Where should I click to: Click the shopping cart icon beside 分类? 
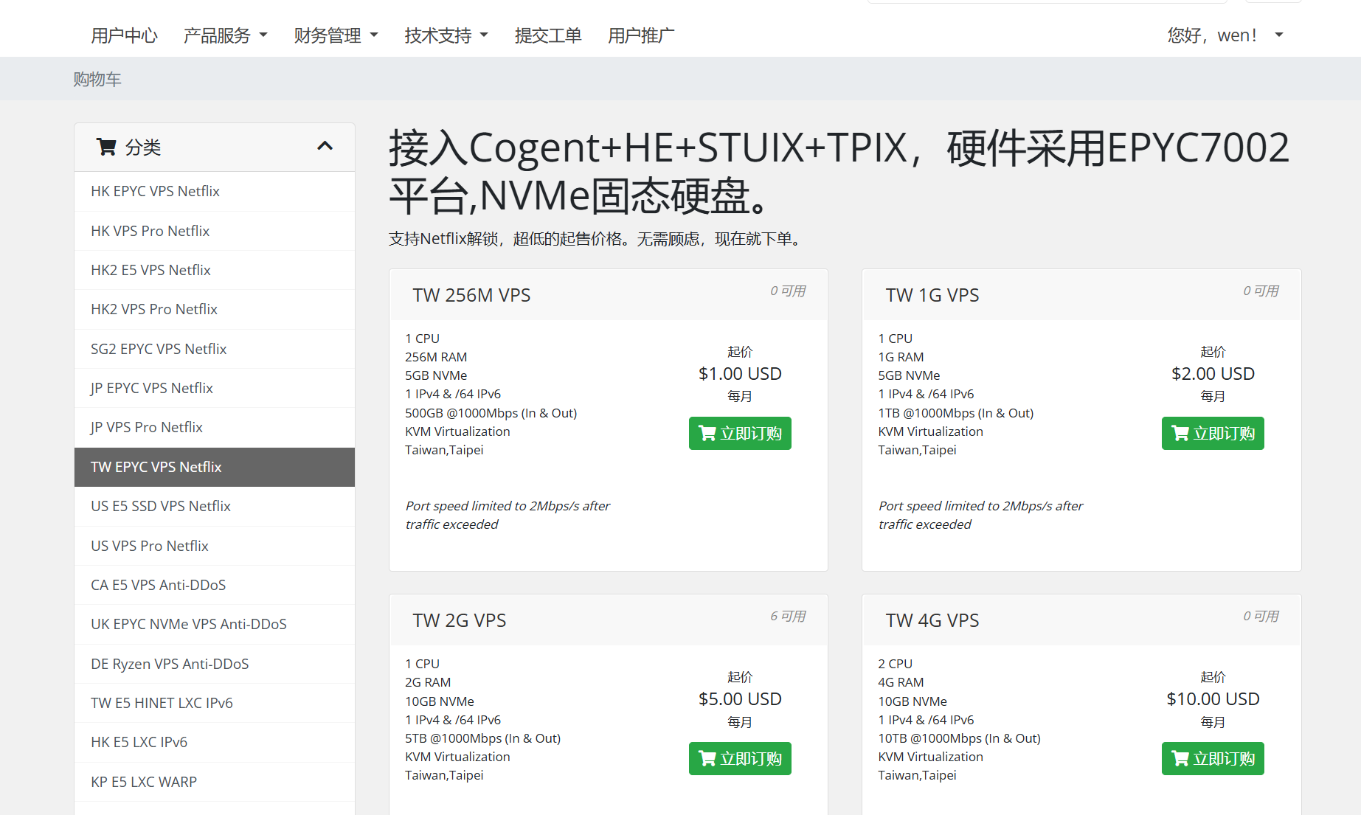pyautogui.click(x=106, y=148)
